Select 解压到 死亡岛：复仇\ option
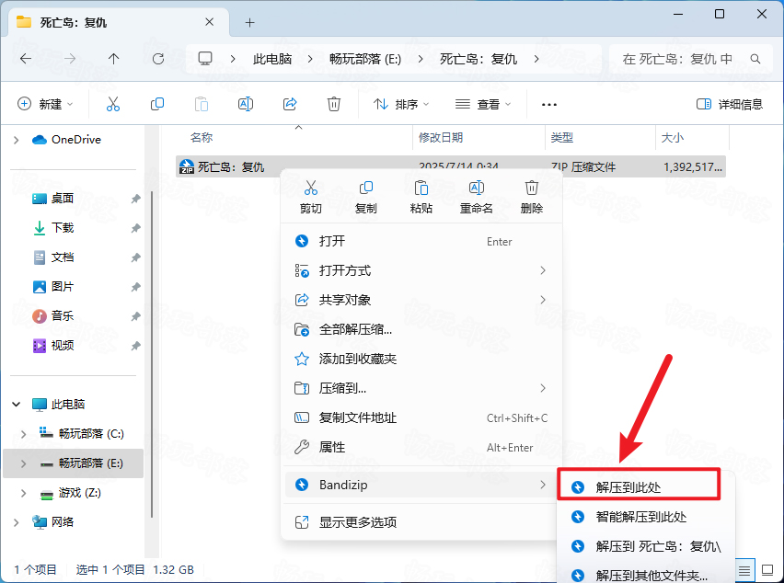This screenshot has width=784, height=583. [x=645, y=546]
